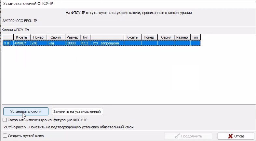Click the second 'Номер' column header
Image resolution: width=256 pixels, height=141 pixels.
coord(149,37)
